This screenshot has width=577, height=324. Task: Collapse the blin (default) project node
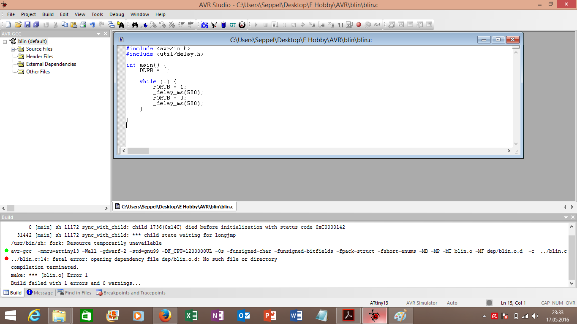pos(5,42)
